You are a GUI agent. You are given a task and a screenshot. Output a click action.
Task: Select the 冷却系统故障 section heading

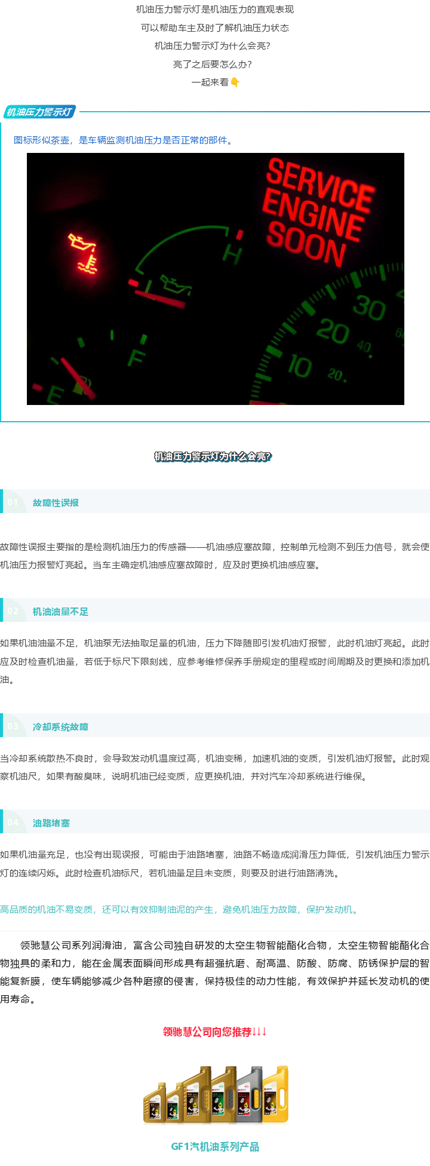[x=60, y=727]
